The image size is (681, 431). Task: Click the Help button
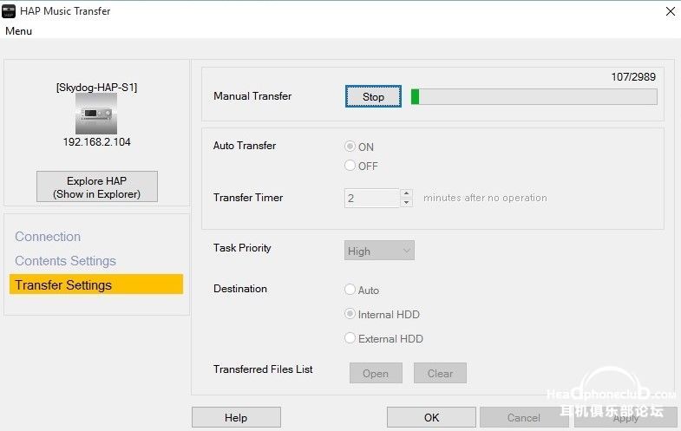point(236,417)
